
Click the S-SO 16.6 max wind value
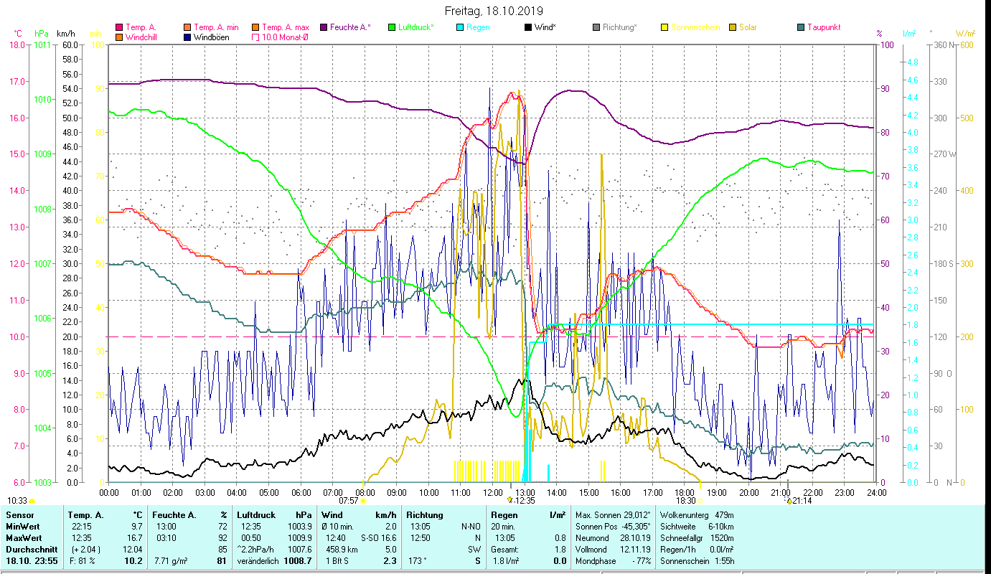click(377, 537)
